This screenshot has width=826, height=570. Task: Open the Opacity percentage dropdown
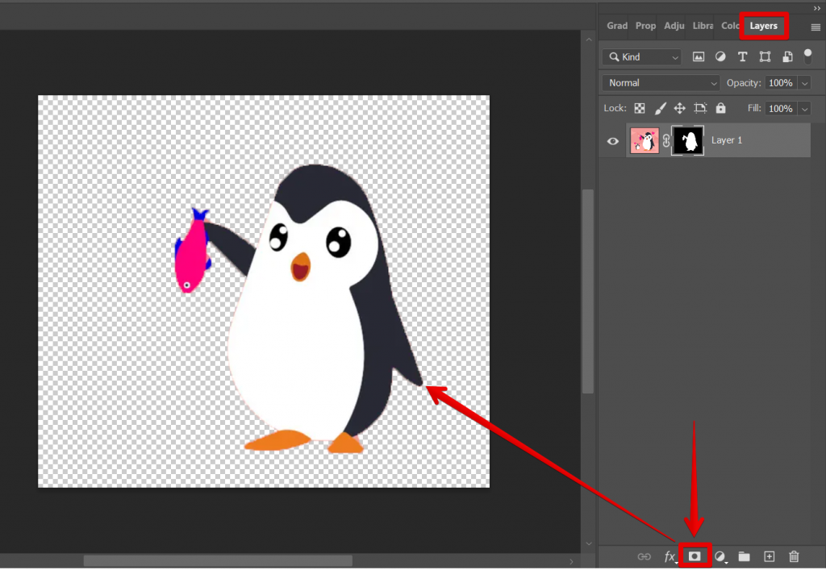803,82
